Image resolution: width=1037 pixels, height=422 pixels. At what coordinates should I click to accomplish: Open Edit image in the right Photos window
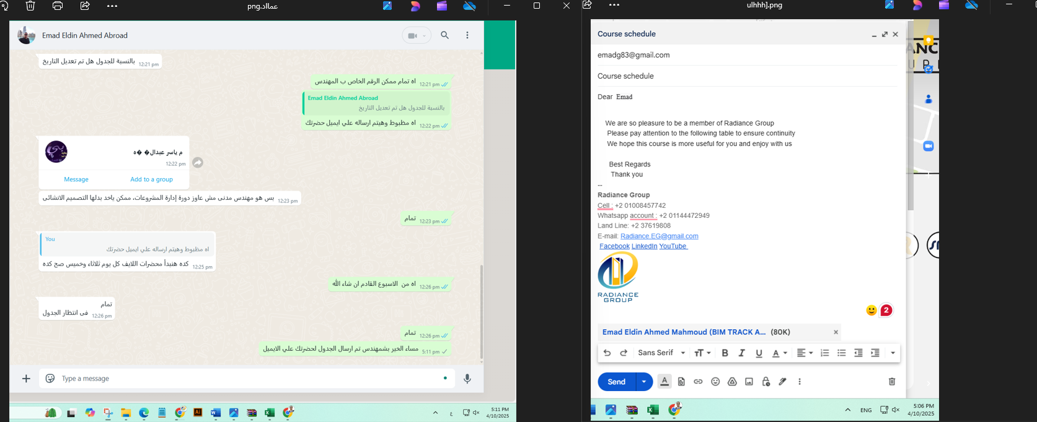point(889,5)
